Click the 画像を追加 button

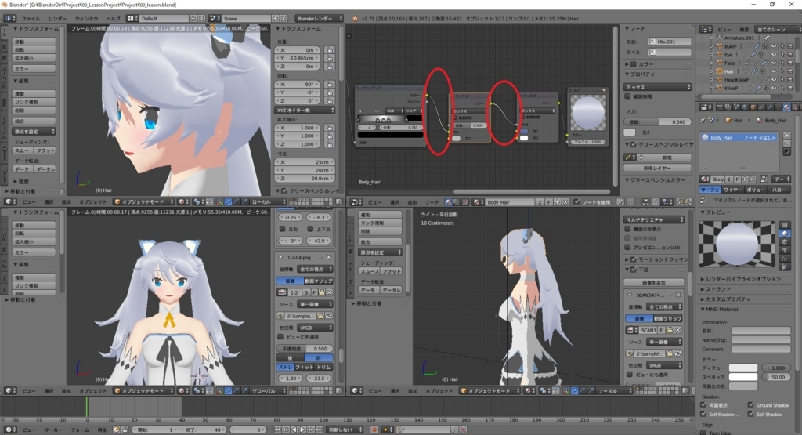(x=654, y=282)
